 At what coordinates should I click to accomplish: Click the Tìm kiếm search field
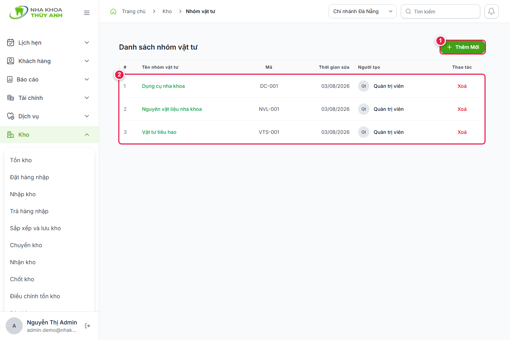click(441, 11)
